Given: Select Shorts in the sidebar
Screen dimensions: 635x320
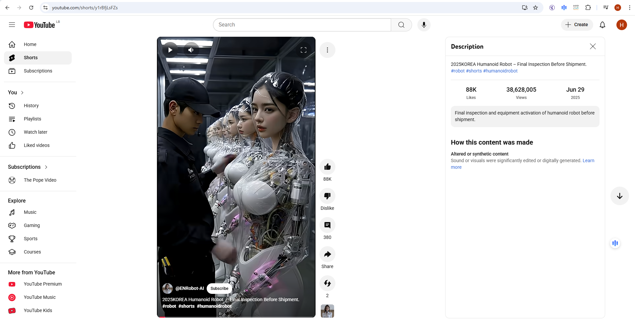Looking at the screenshot, I should pyautogui.click(x=38, y=58).
